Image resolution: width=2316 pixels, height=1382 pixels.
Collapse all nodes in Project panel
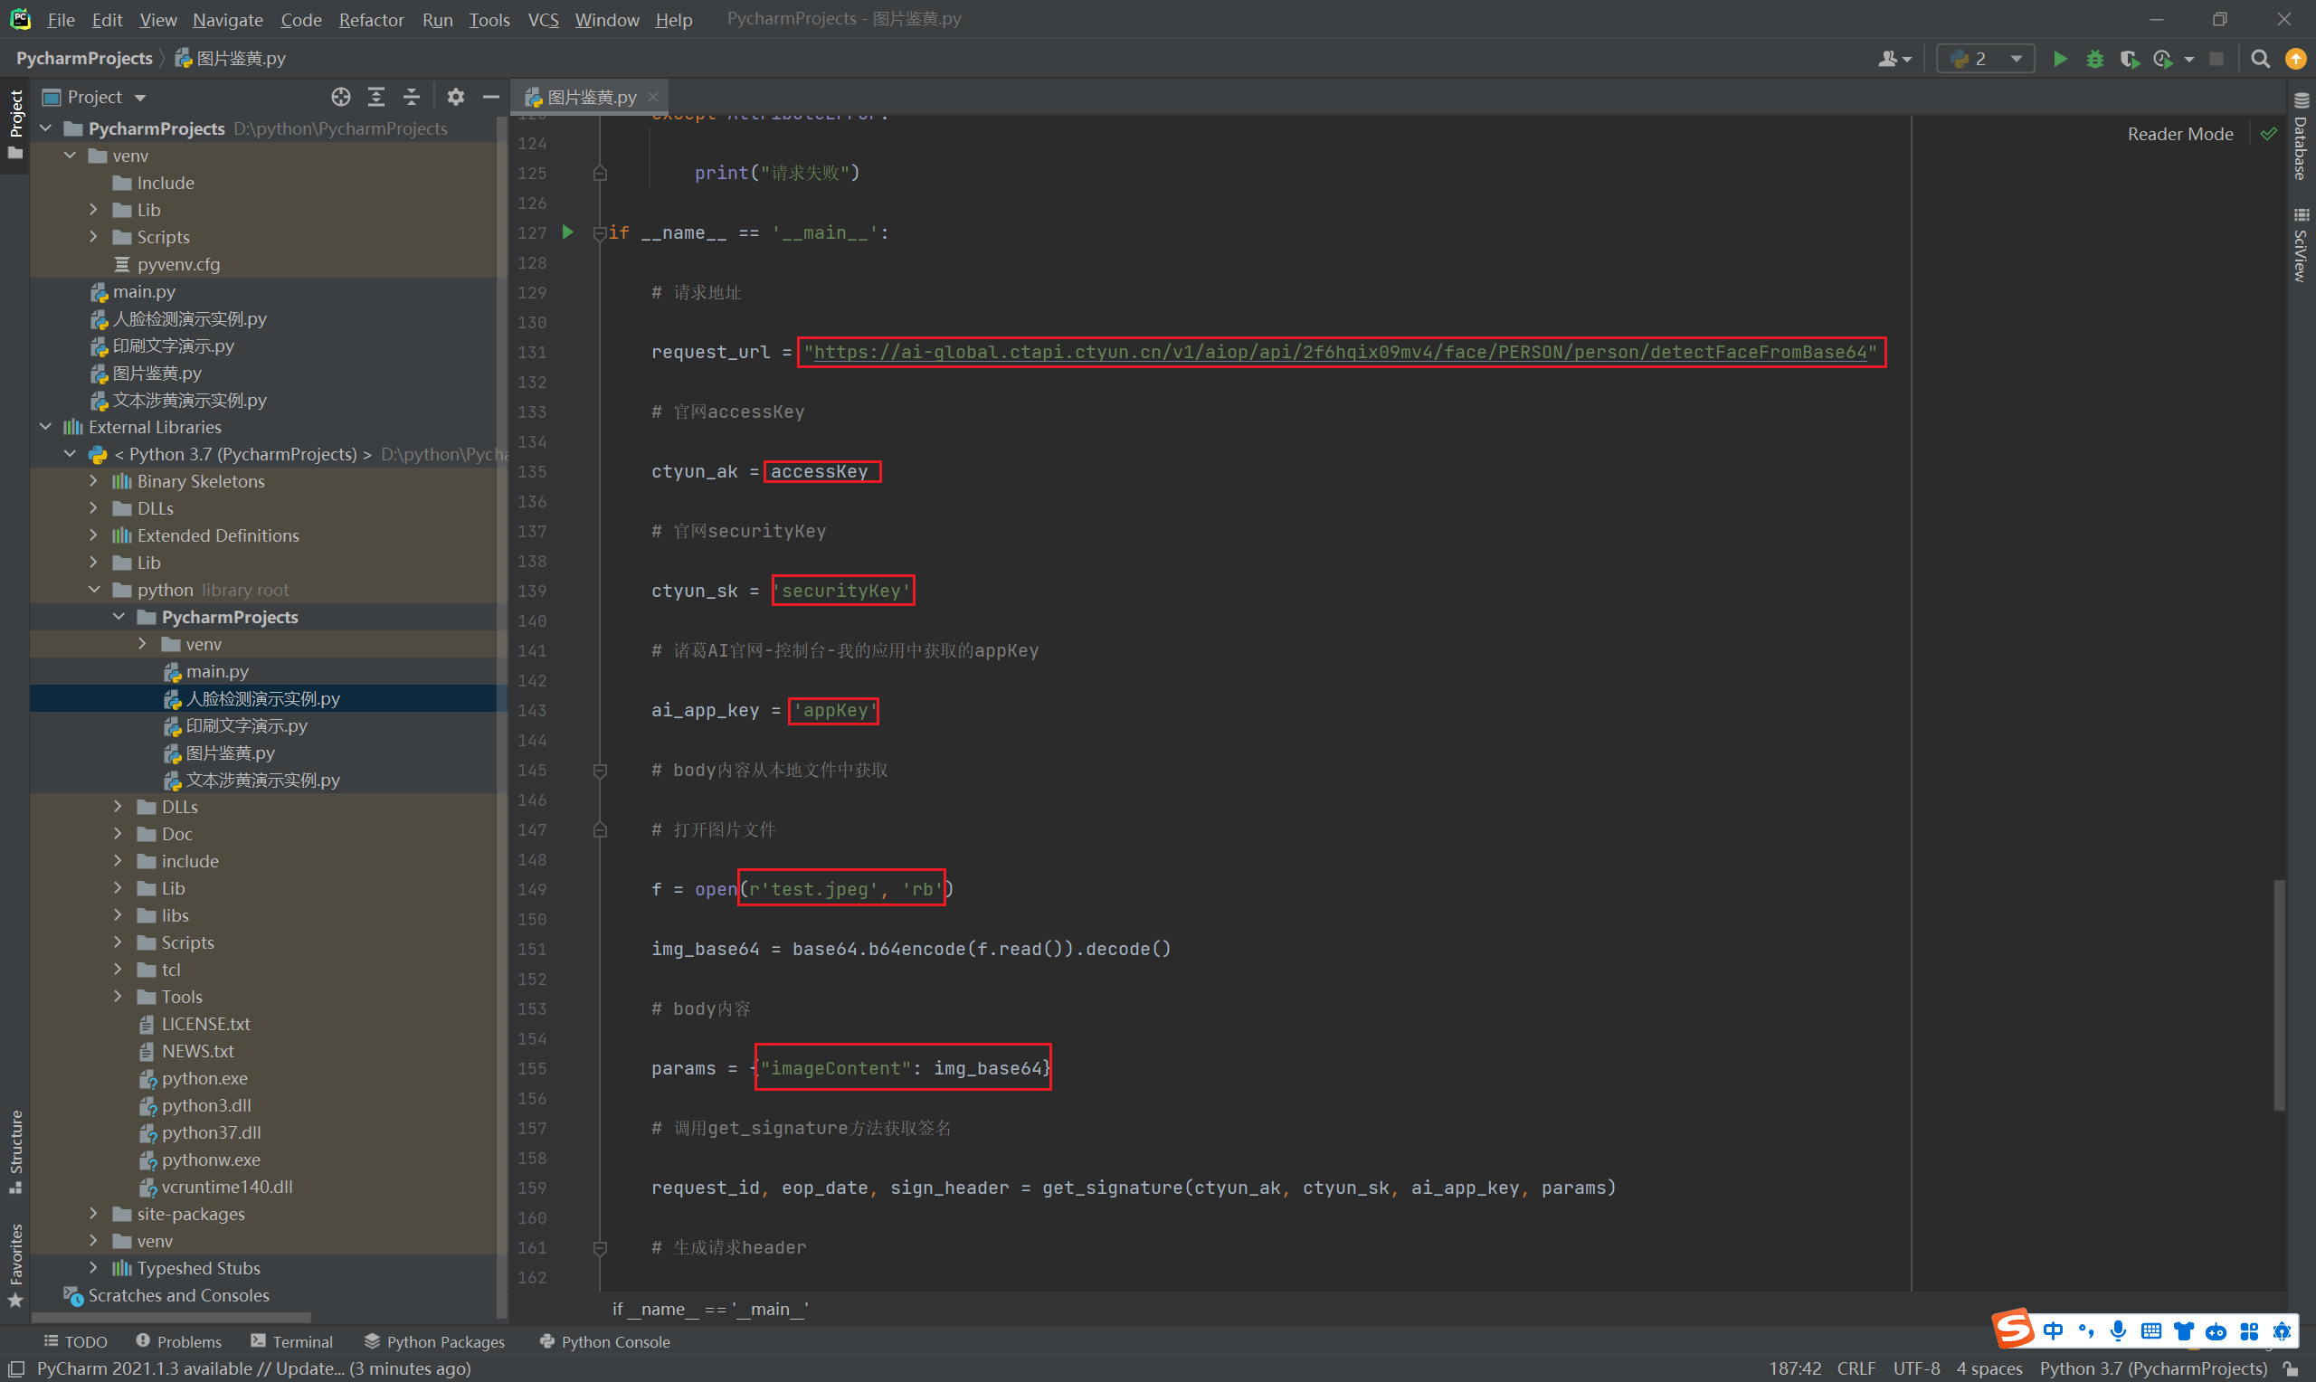pyautogui.click(x=412, y=97)
